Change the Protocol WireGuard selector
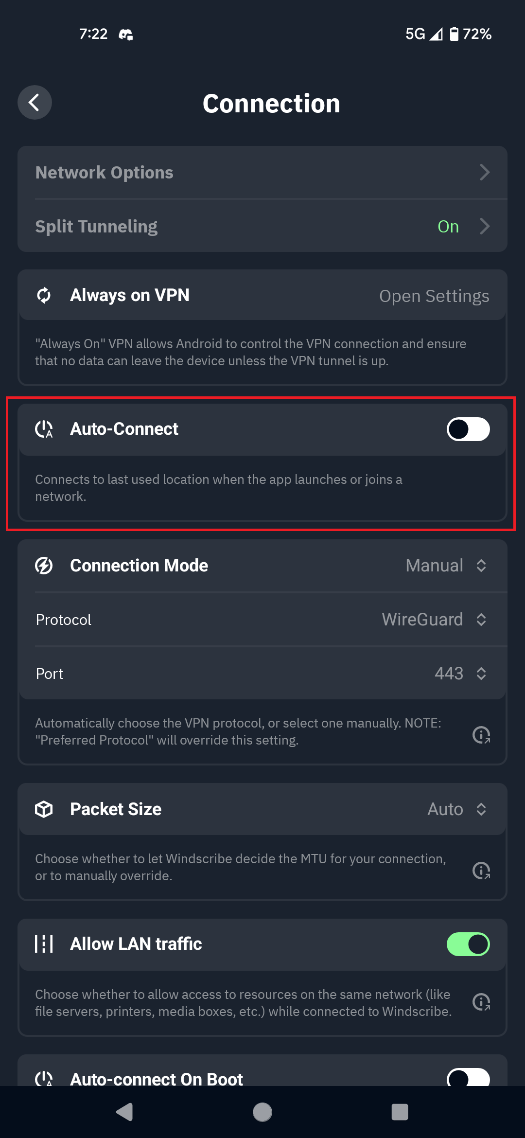The width and height of the screenshot is (525, 1138). click(434, 620)
